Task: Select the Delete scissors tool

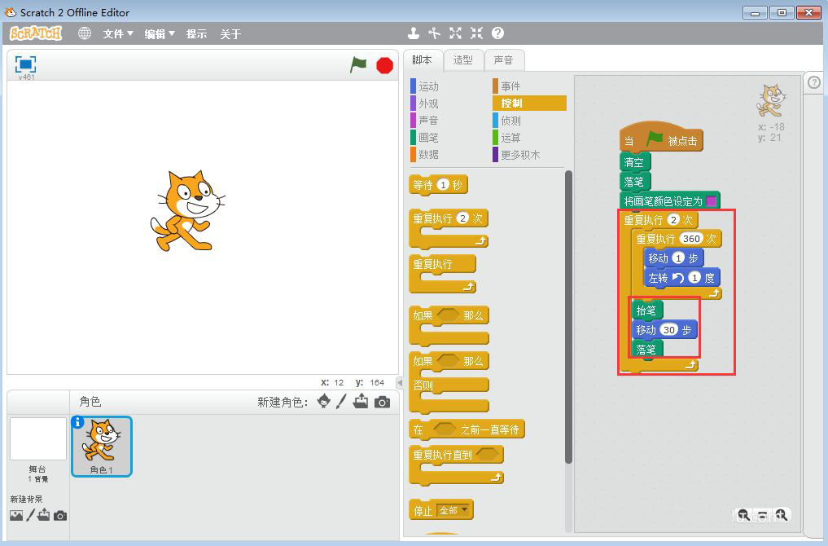Action: [434, 33]
